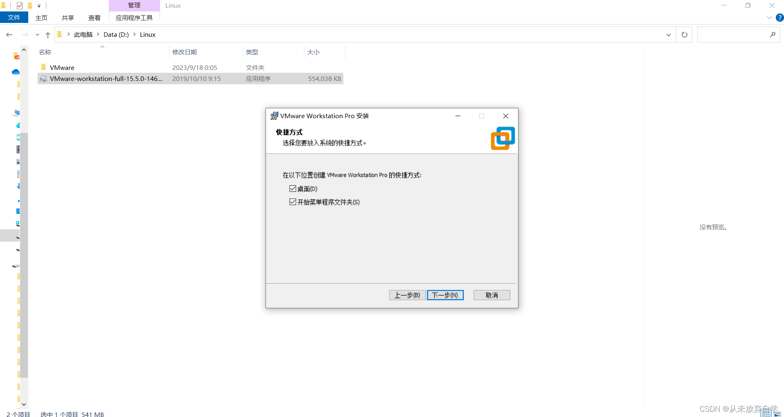This screenshot has height=417, width=784.
Task: Toggle 开始菜单程序文件夹(S) checkbox
Action: 293,202
